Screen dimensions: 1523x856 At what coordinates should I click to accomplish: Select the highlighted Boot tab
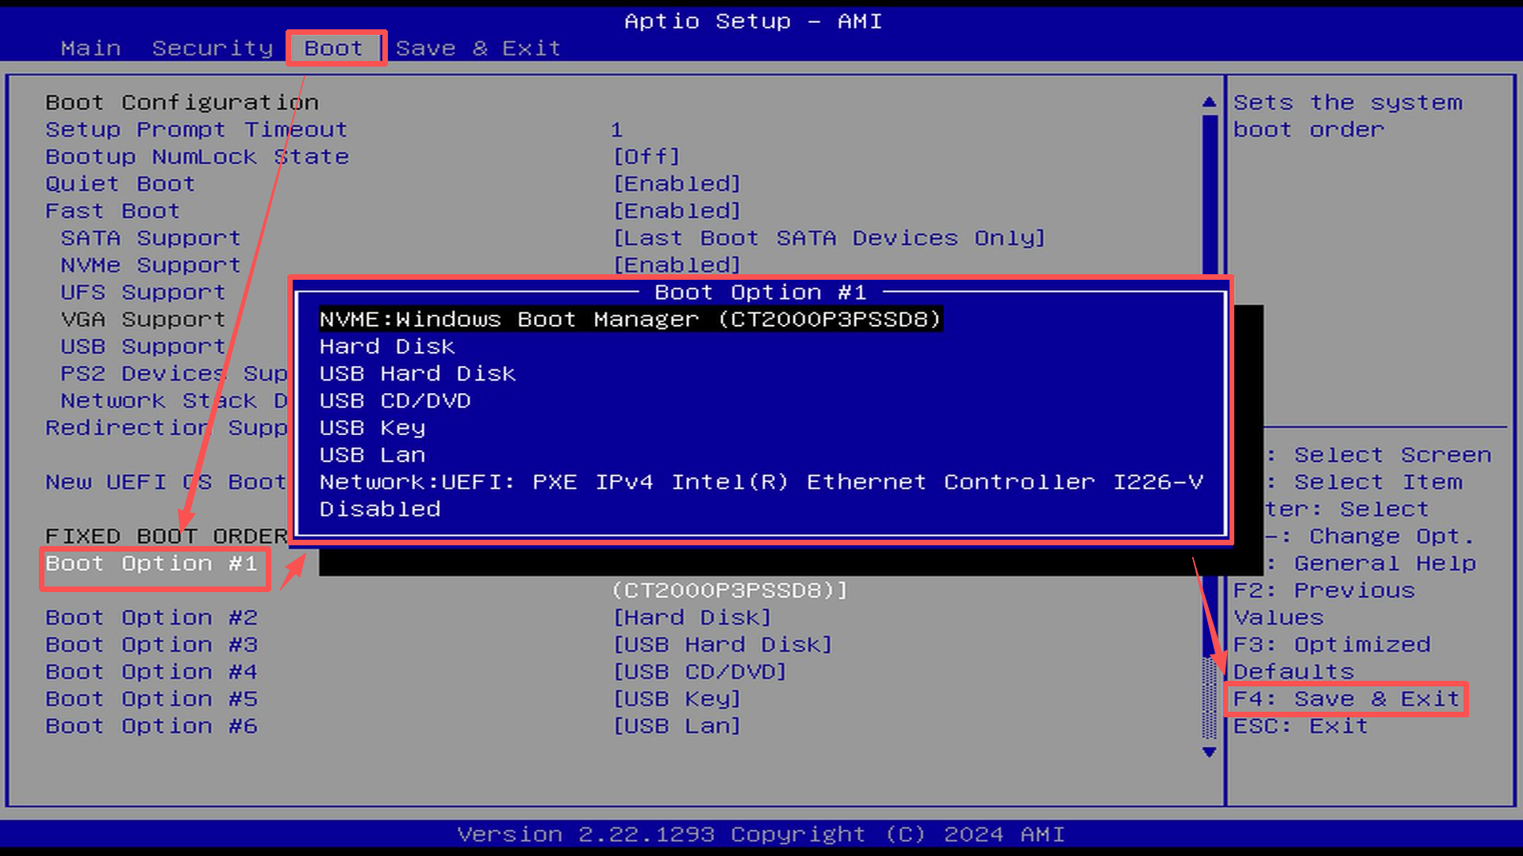334,48
